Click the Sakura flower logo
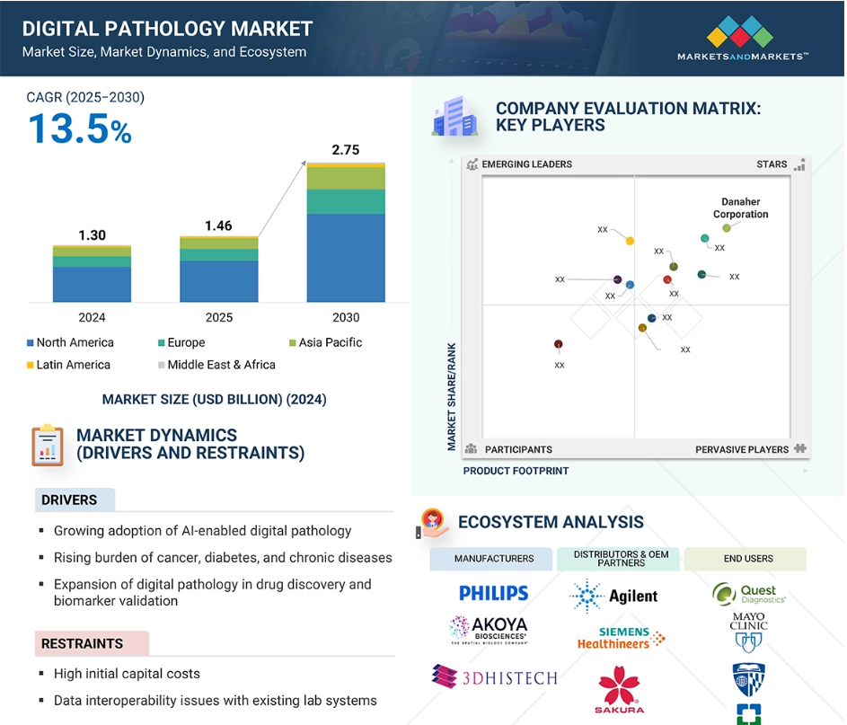This screenshot has height=725, width=847. 619,689
